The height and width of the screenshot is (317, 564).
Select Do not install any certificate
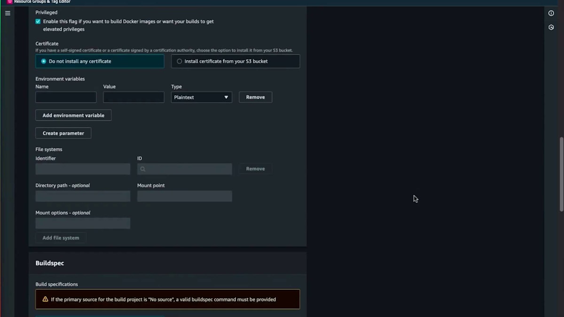[100, 62]
